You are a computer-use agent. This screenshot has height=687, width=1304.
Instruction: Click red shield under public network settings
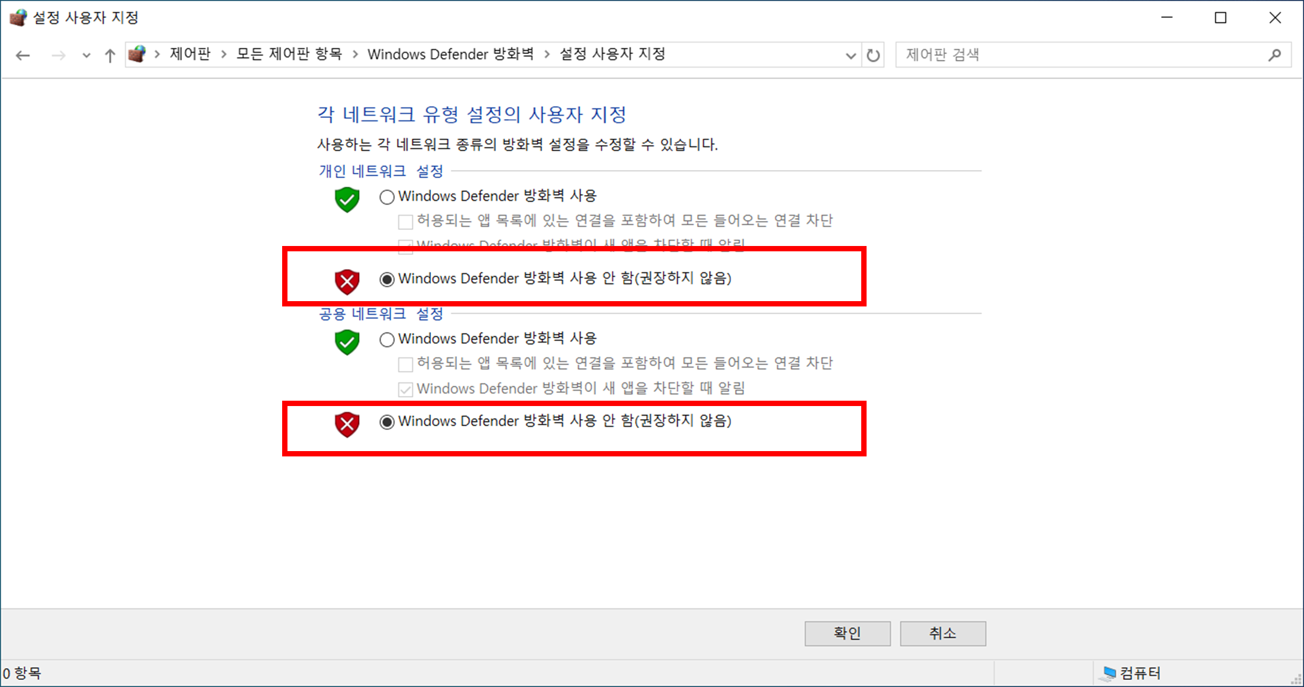[x=347, y=424]
